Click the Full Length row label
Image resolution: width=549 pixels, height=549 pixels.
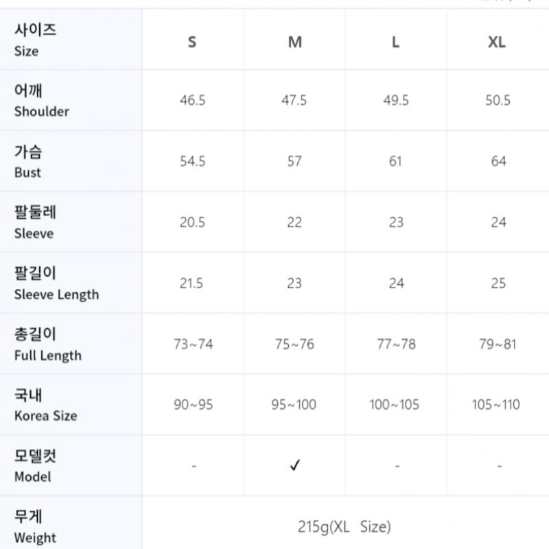(47, 344)
